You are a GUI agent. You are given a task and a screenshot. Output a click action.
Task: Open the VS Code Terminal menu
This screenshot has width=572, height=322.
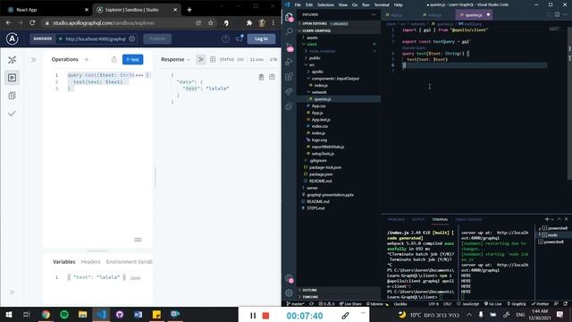[382, 4]
